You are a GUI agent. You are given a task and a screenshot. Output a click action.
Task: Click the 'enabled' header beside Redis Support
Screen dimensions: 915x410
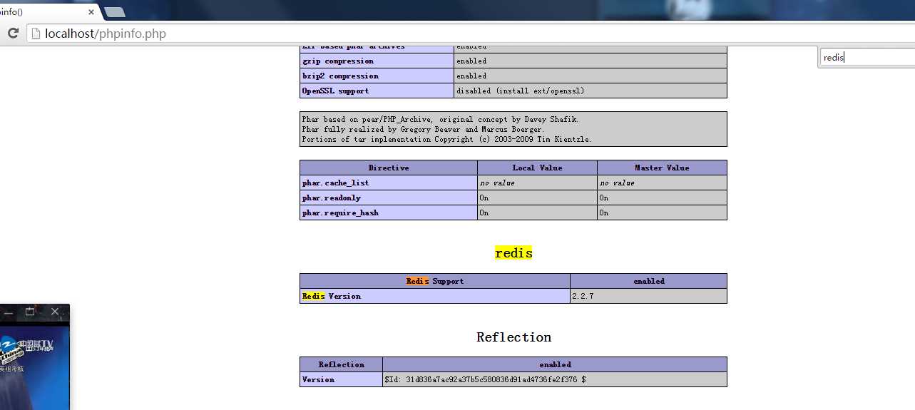click(x=648, y=281)
